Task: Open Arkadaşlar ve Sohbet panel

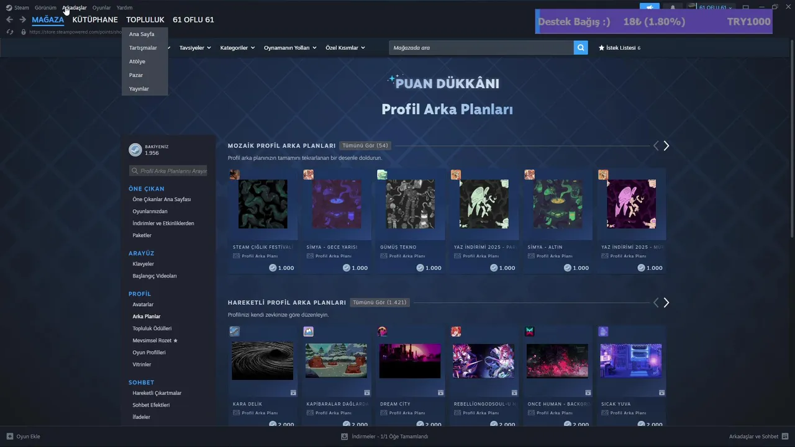Action: (758, 436)
